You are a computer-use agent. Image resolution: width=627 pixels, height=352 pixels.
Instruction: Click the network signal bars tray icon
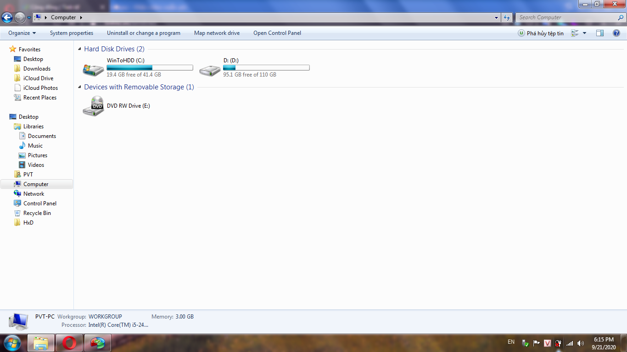tap(570, 343)
